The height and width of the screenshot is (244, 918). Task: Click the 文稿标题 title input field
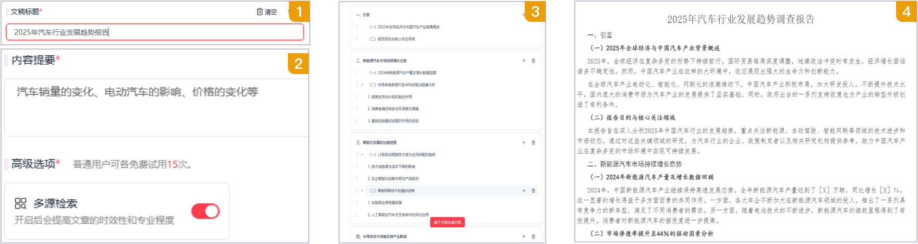click(x=154, y=32)
